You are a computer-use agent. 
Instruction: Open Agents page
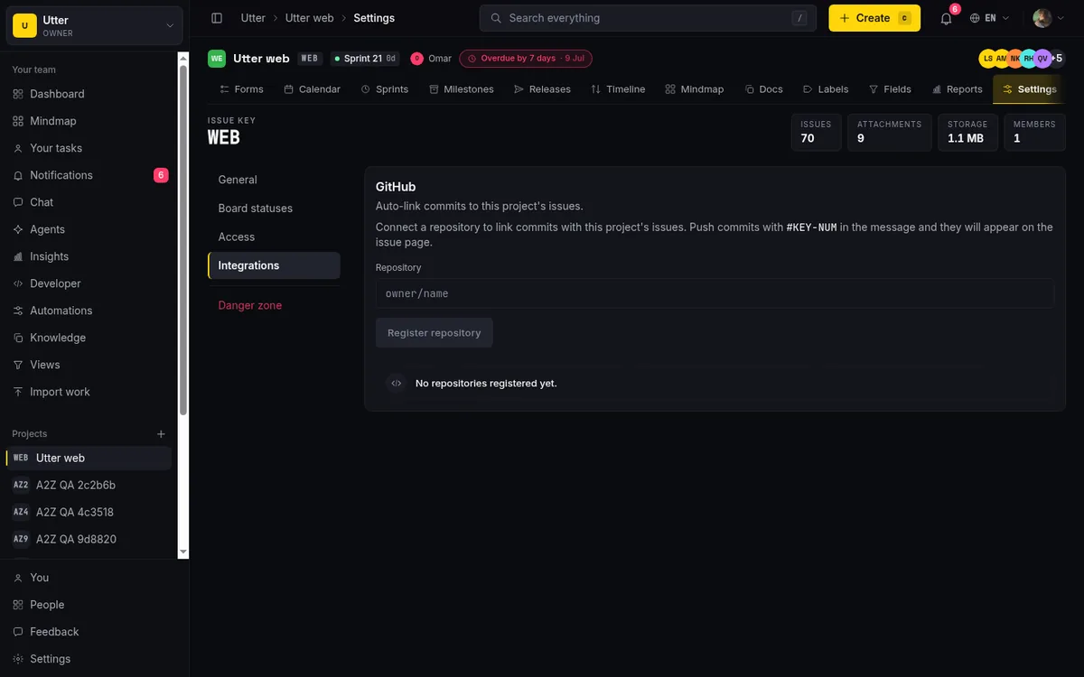90,229
